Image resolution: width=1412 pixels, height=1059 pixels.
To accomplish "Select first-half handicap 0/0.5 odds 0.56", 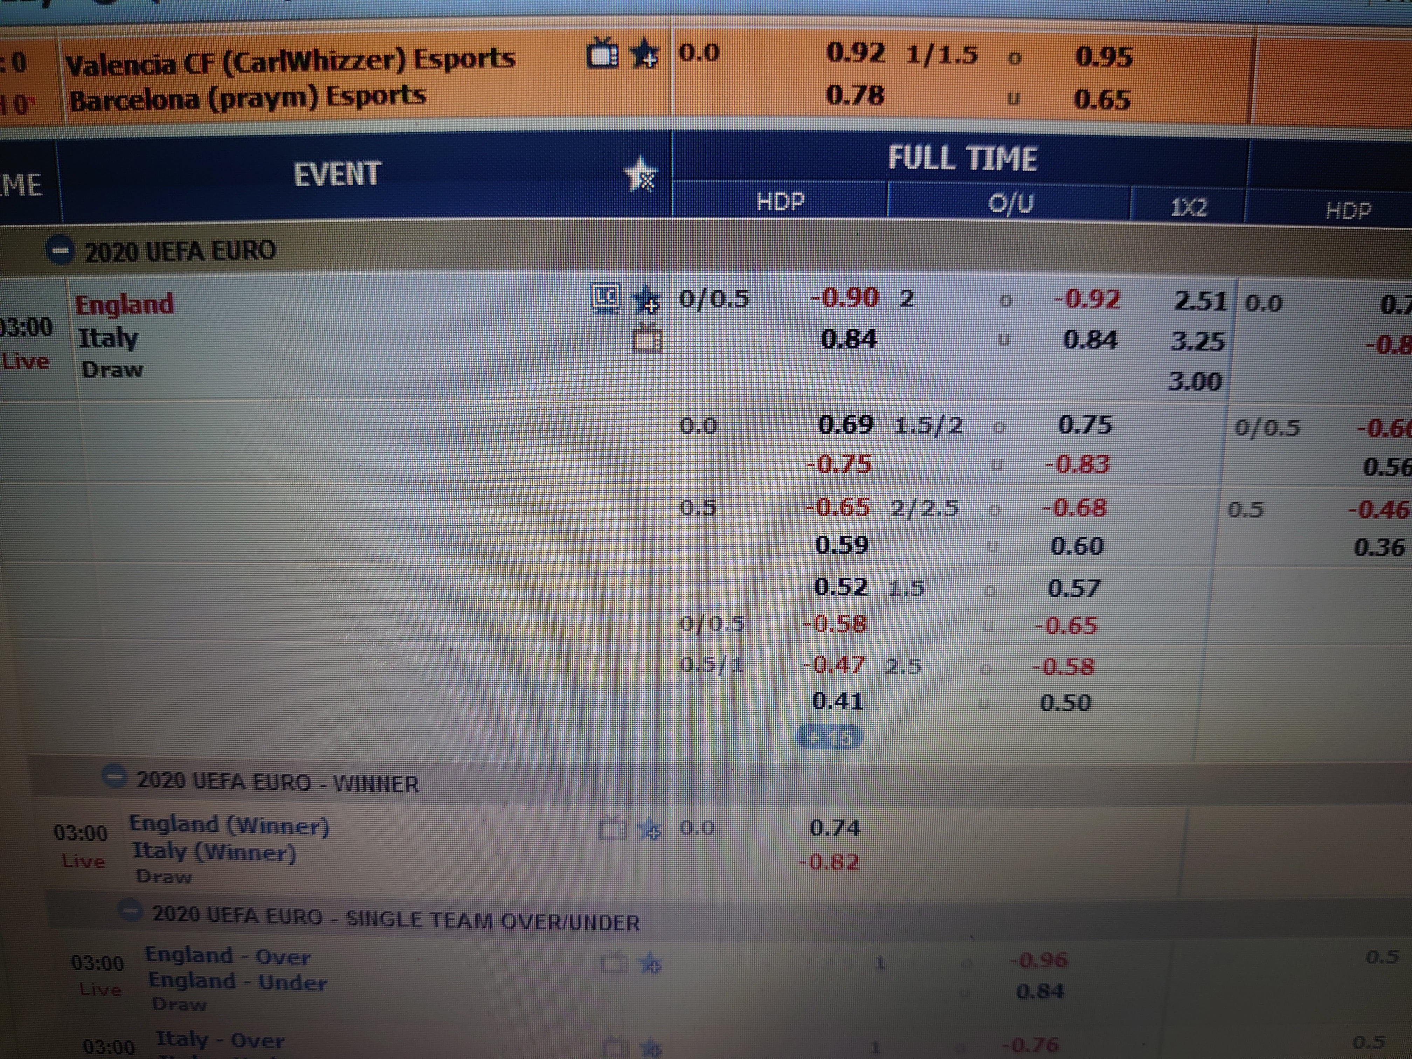I will pos(1387,467).
